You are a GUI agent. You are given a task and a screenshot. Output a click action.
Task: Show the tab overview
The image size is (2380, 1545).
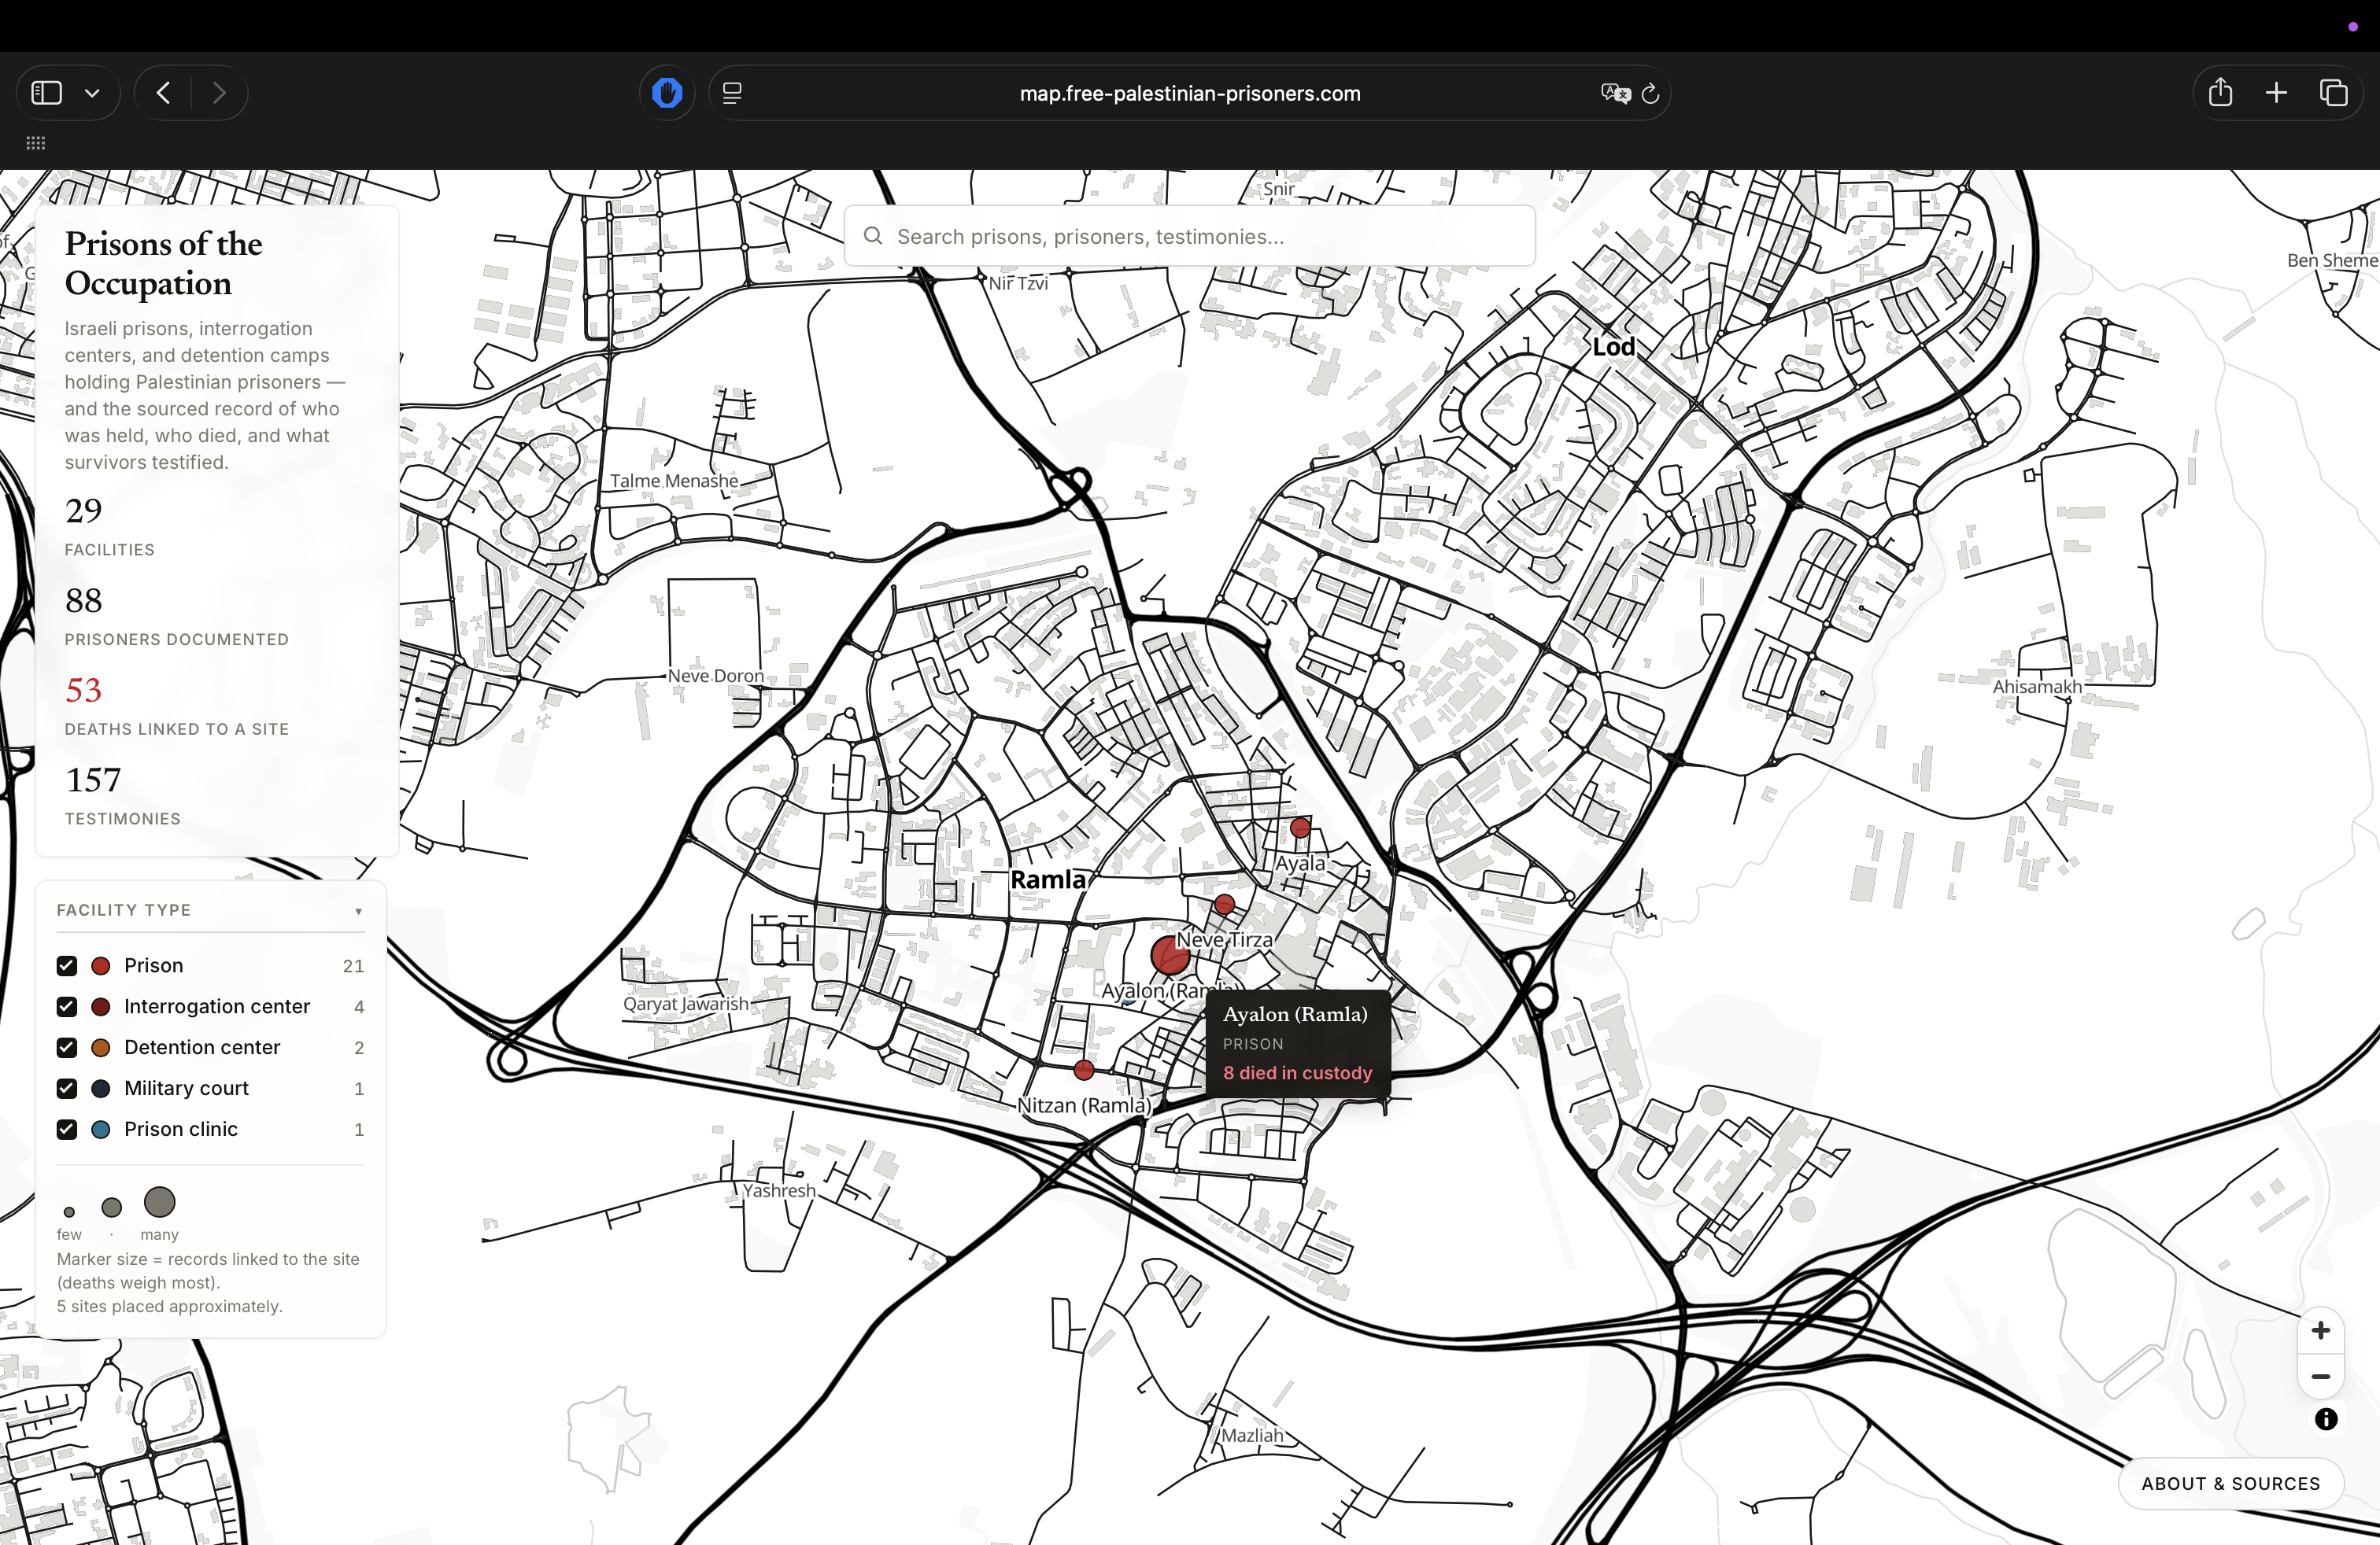click(x=2333, y=93)
